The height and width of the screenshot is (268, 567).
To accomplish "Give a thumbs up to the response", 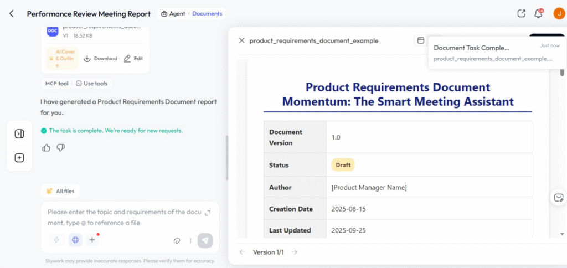I will [x=47, y=147].
